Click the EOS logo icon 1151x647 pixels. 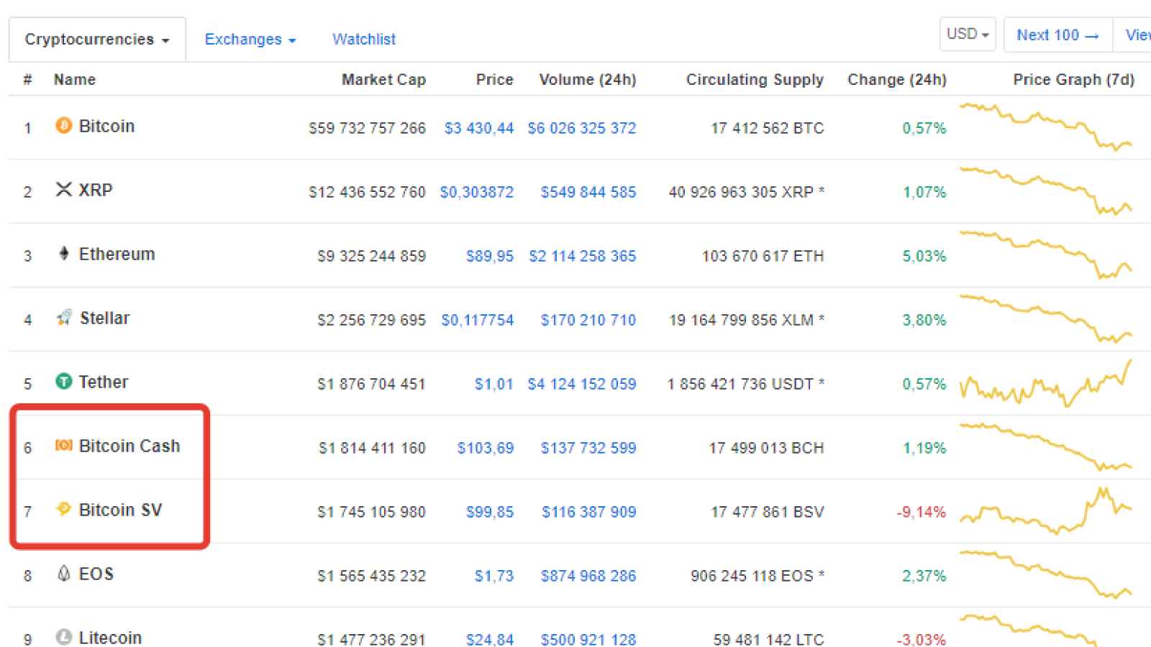(64, 573)
